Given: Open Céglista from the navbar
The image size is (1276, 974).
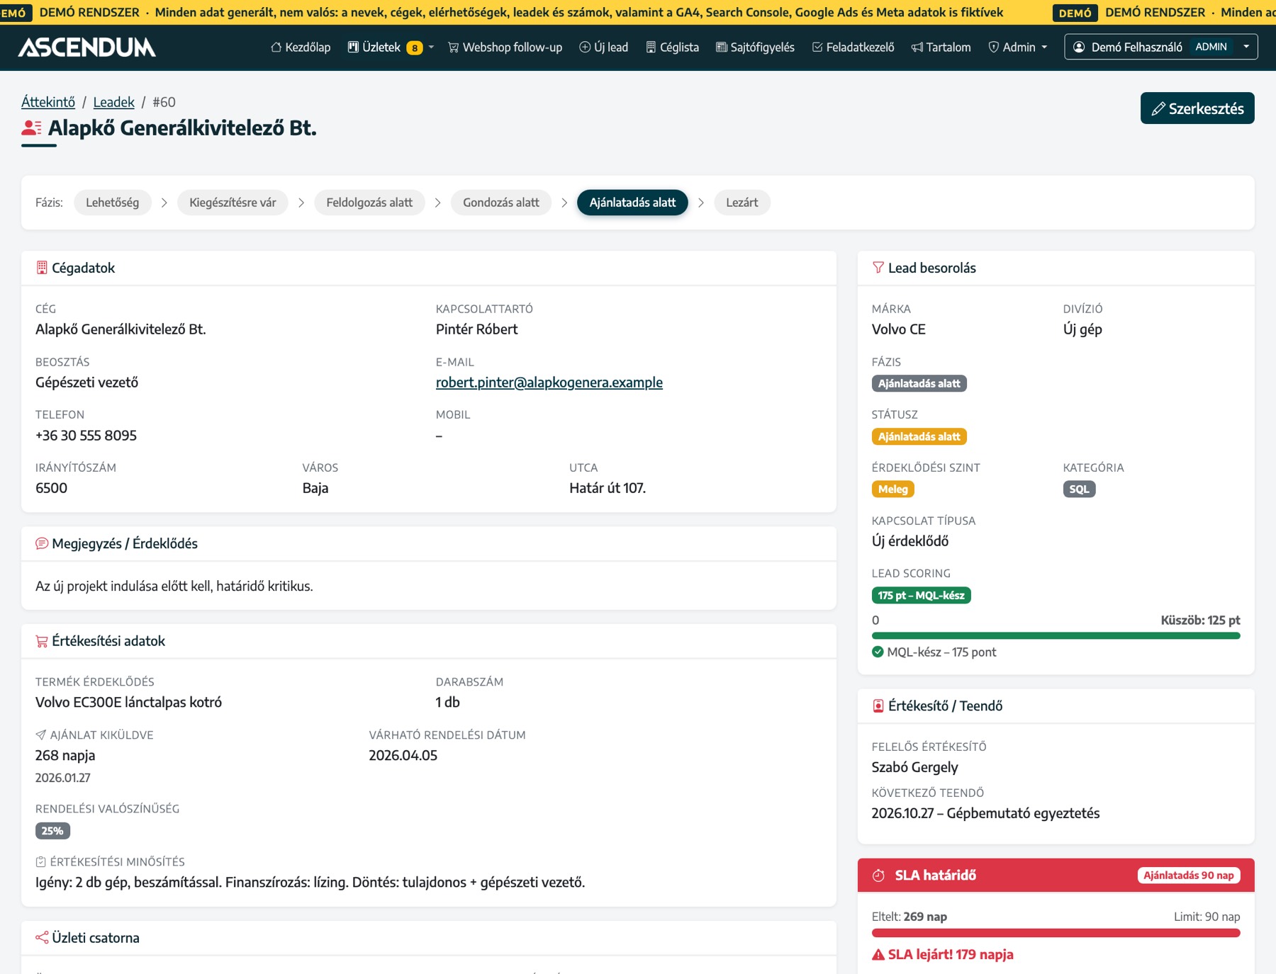Looking at the screenshot, I should [x=672, y=47].
